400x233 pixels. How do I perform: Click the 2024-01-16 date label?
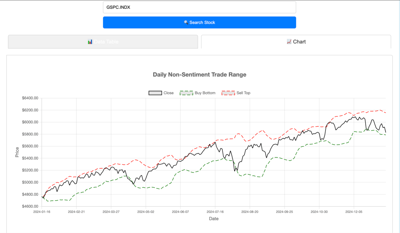tap(42, 212)
